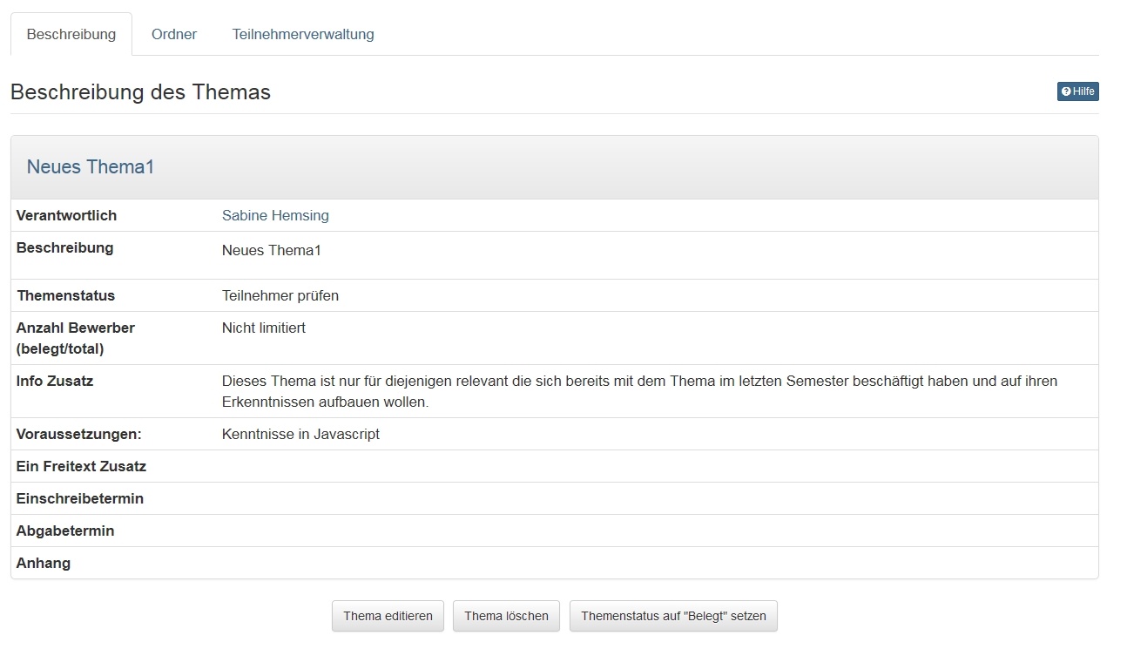Click the Beschreibung row value Neues Thema1

(272, 251)
